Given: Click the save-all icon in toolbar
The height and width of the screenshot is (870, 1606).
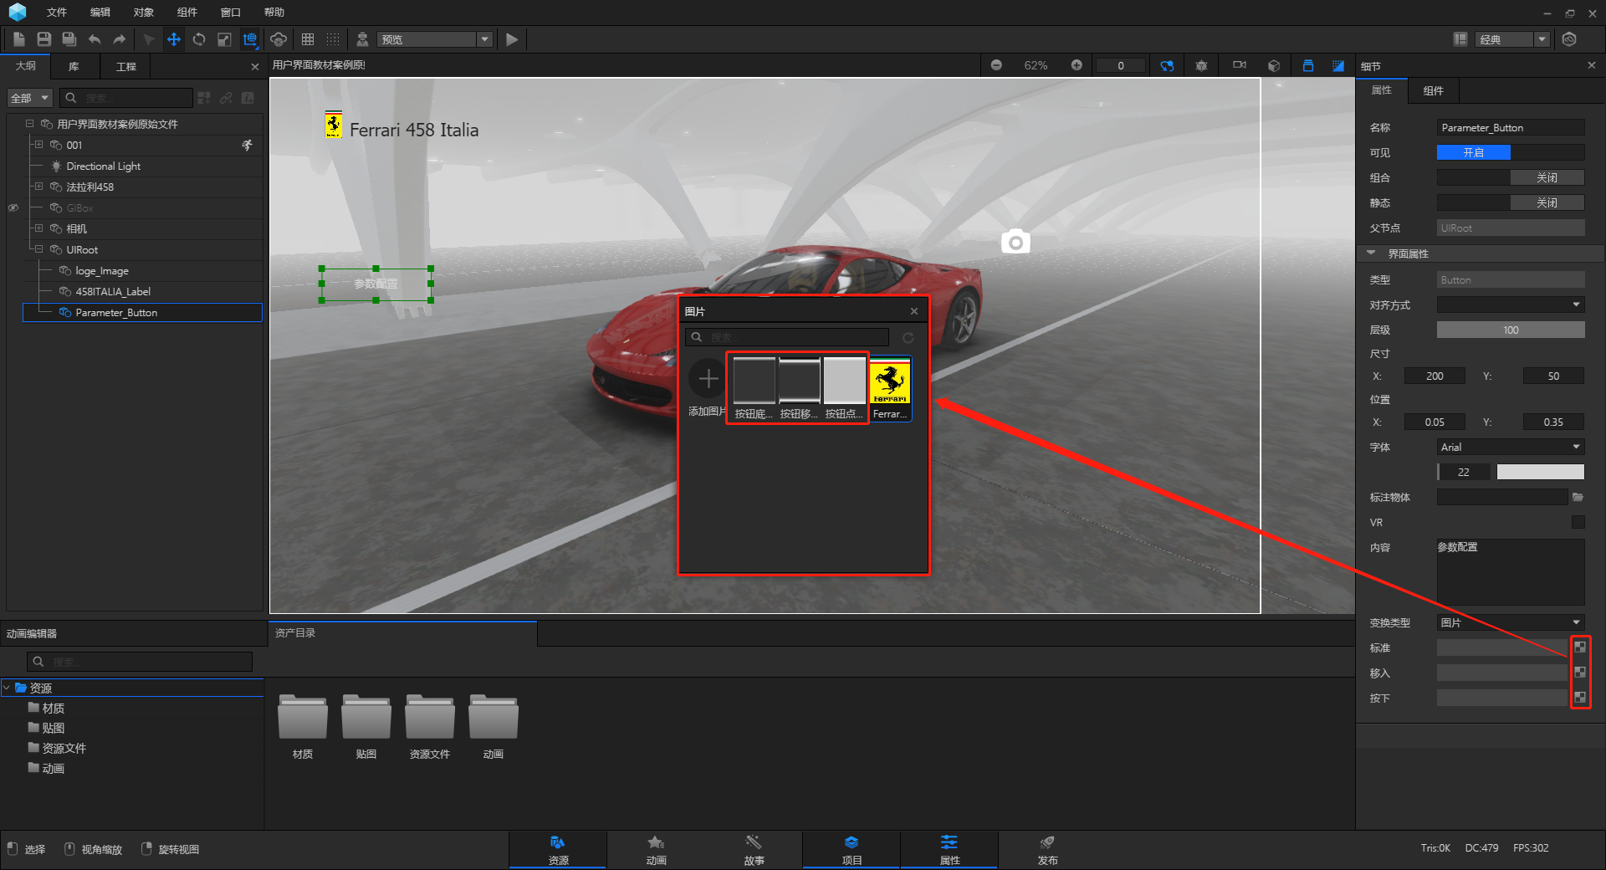Looking at the screenshot, I should pyautogui.click(x=69, y=39).
